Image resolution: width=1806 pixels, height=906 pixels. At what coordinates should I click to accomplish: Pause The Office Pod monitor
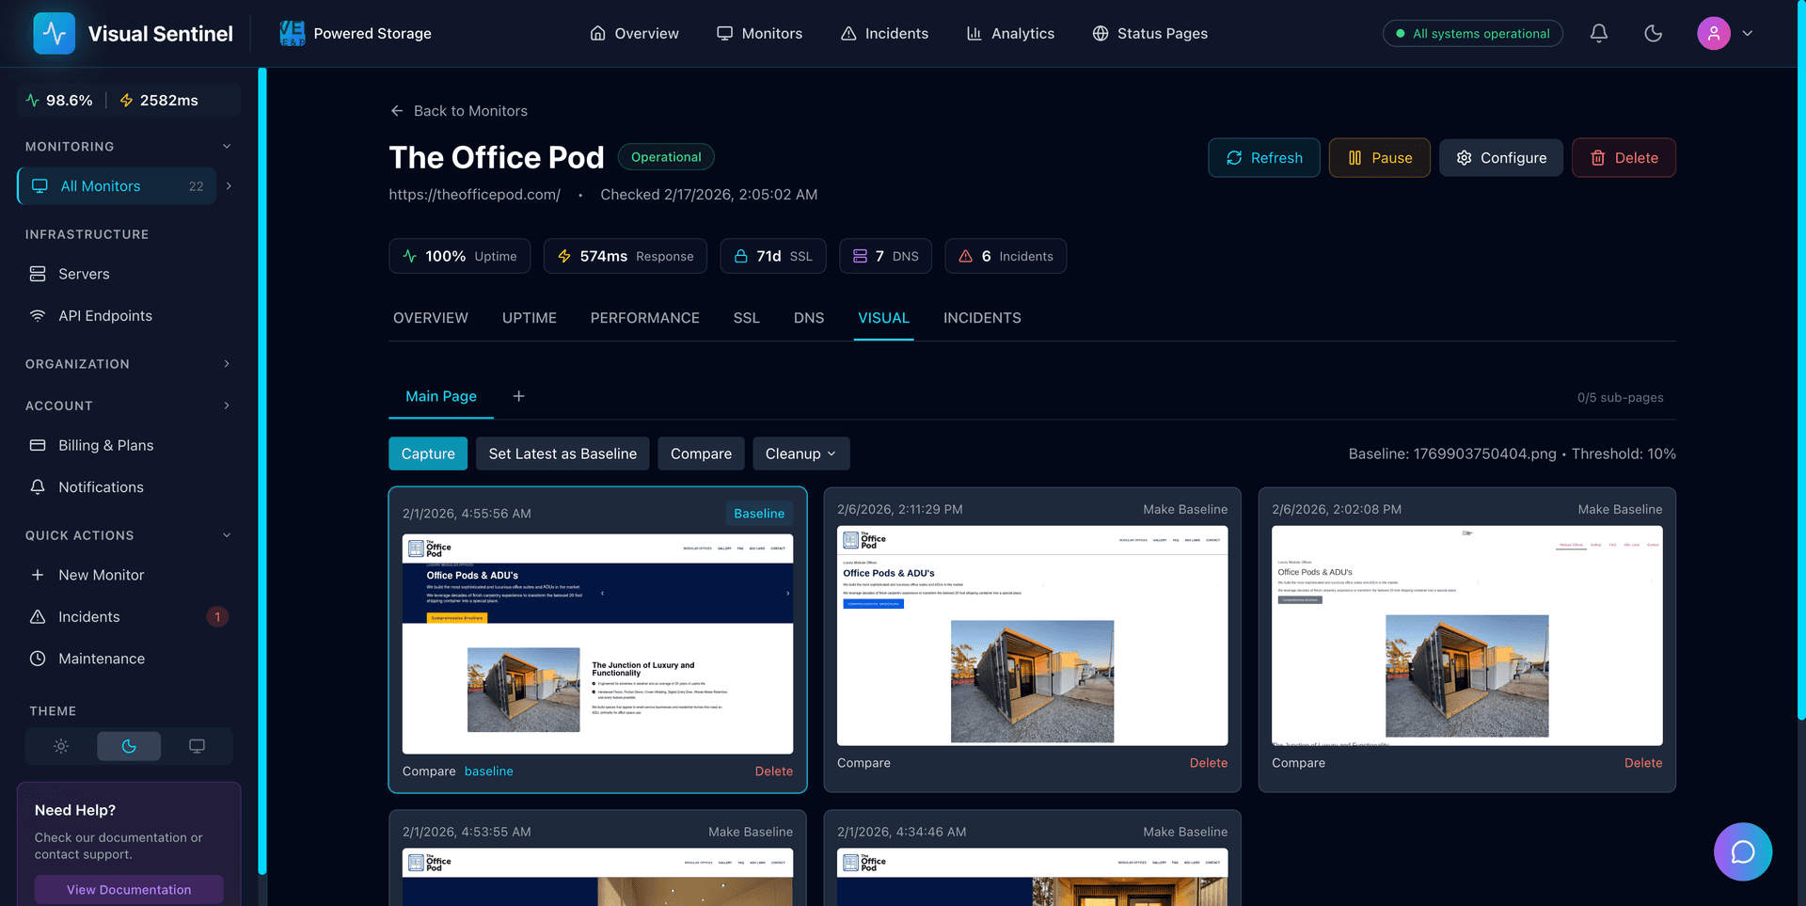(1379, 157)
